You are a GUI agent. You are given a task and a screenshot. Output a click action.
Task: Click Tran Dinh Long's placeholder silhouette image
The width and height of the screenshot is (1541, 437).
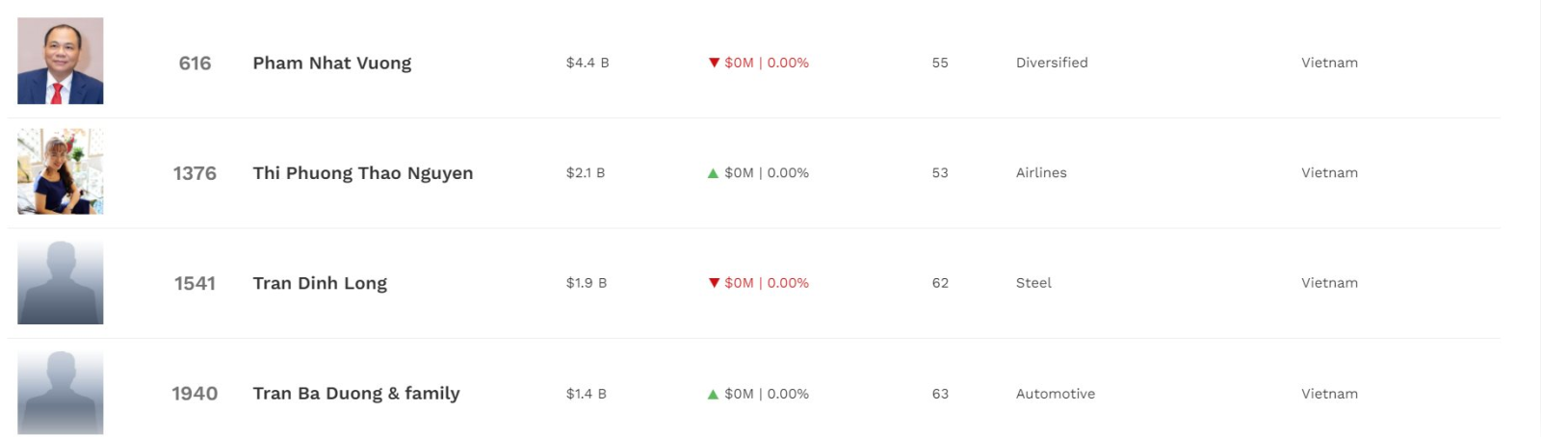pyautogui.click(x=61, y=282)
